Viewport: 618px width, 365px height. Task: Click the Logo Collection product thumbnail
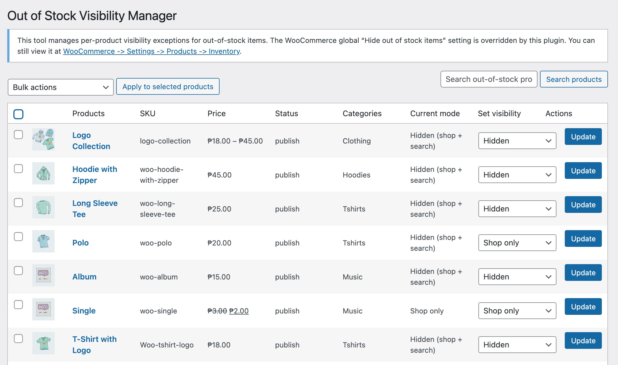point(43,139)
